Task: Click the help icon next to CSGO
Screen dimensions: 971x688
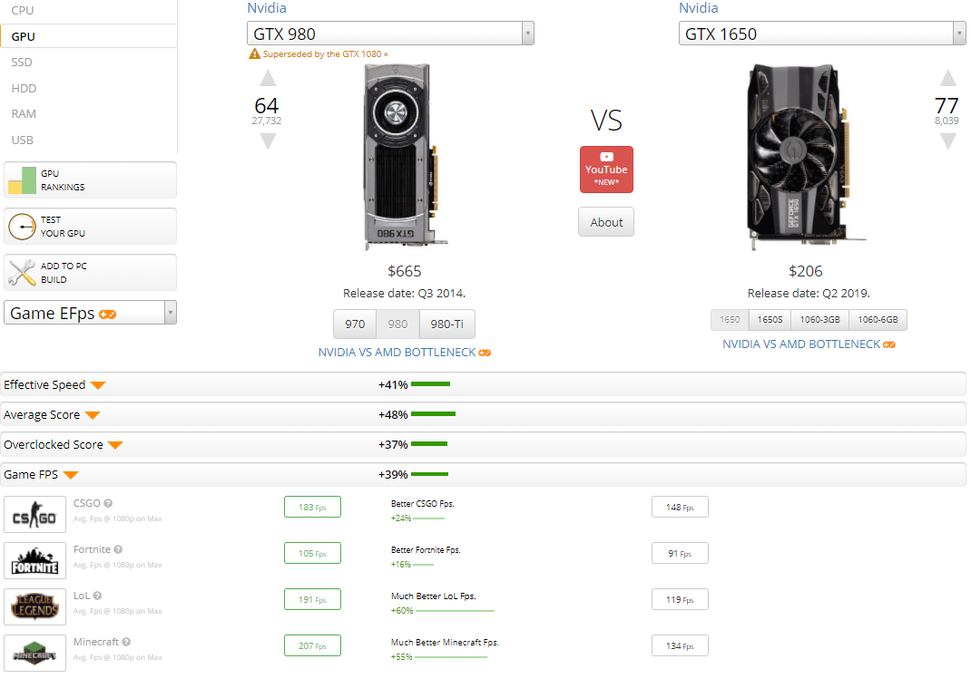Action: [x=108, y=503]
